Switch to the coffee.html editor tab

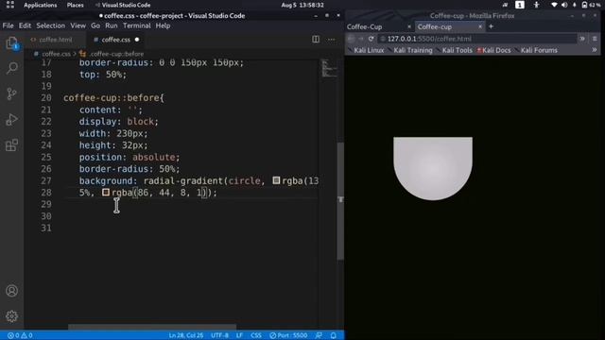point(55,40)
